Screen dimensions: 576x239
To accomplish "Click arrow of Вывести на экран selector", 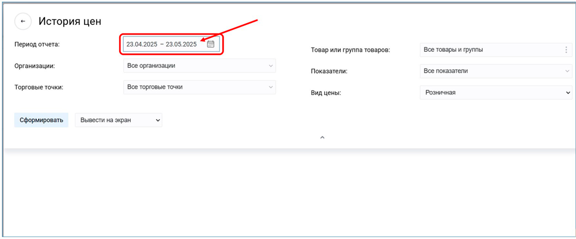I will (157, 120).
